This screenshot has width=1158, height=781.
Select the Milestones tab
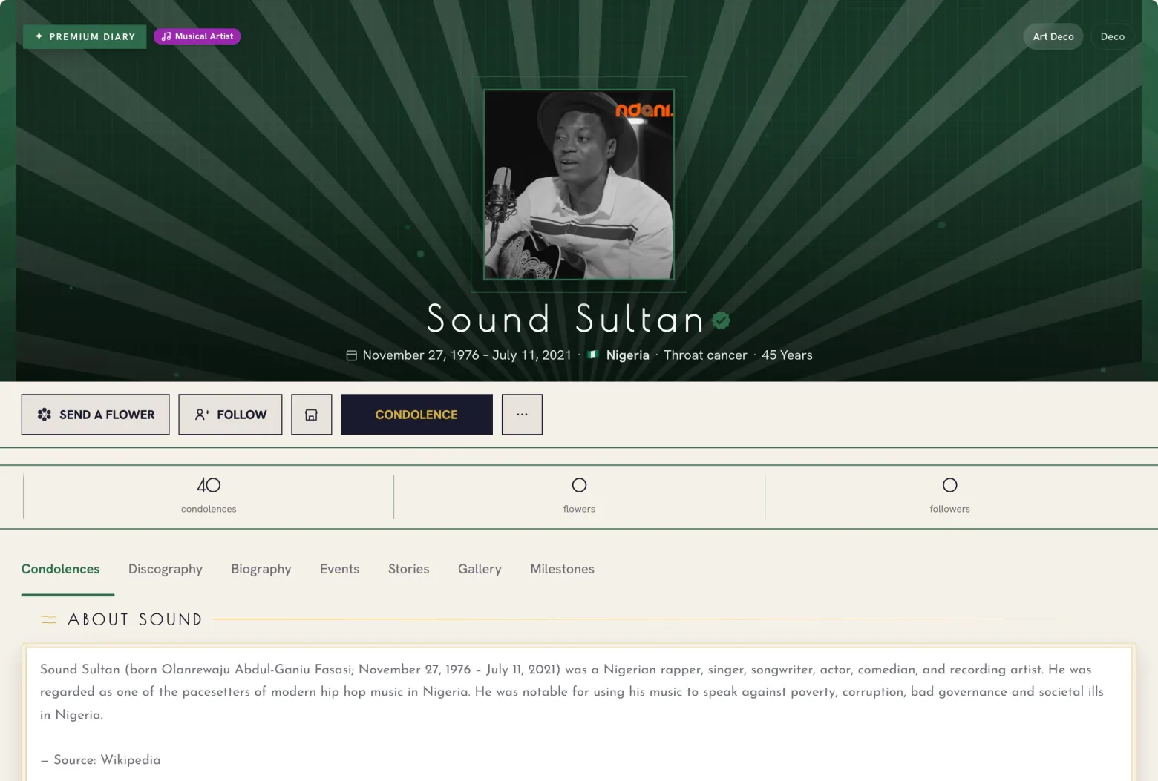pos(563,569)
